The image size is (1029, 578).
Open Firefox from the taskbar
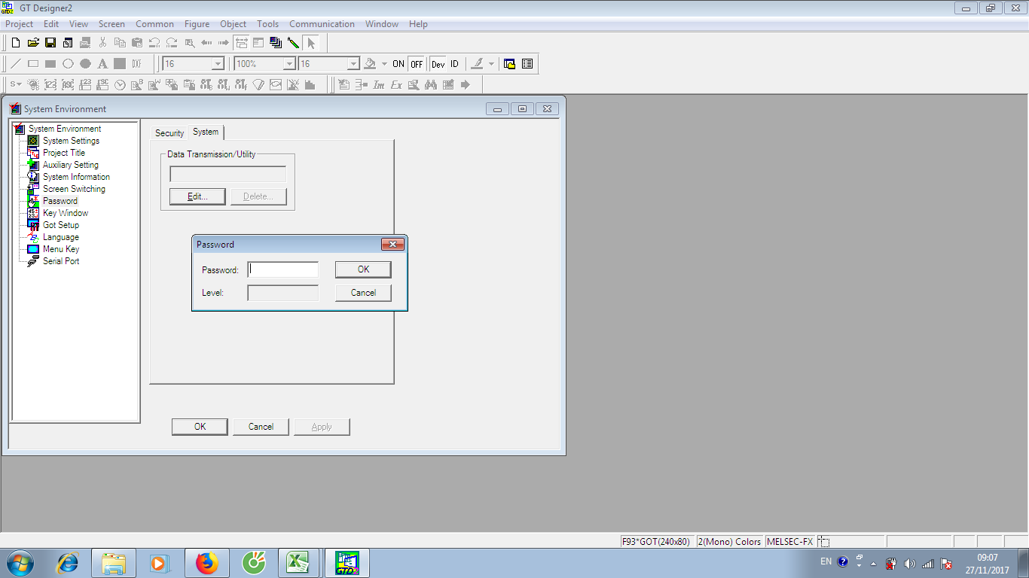point(206,562)
